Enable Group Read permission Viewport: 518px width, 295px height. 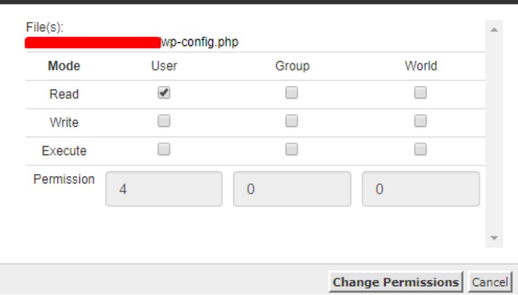(x=291, y=93)
